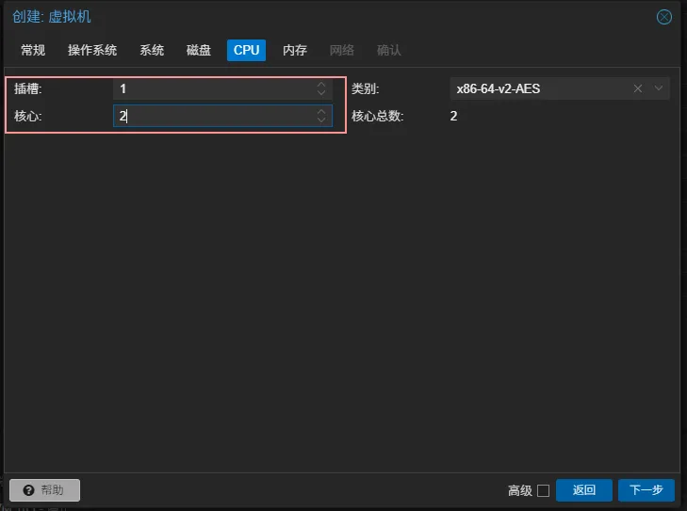Switch to the 内存 tab
687x511 pixels.
coord(295,50)
